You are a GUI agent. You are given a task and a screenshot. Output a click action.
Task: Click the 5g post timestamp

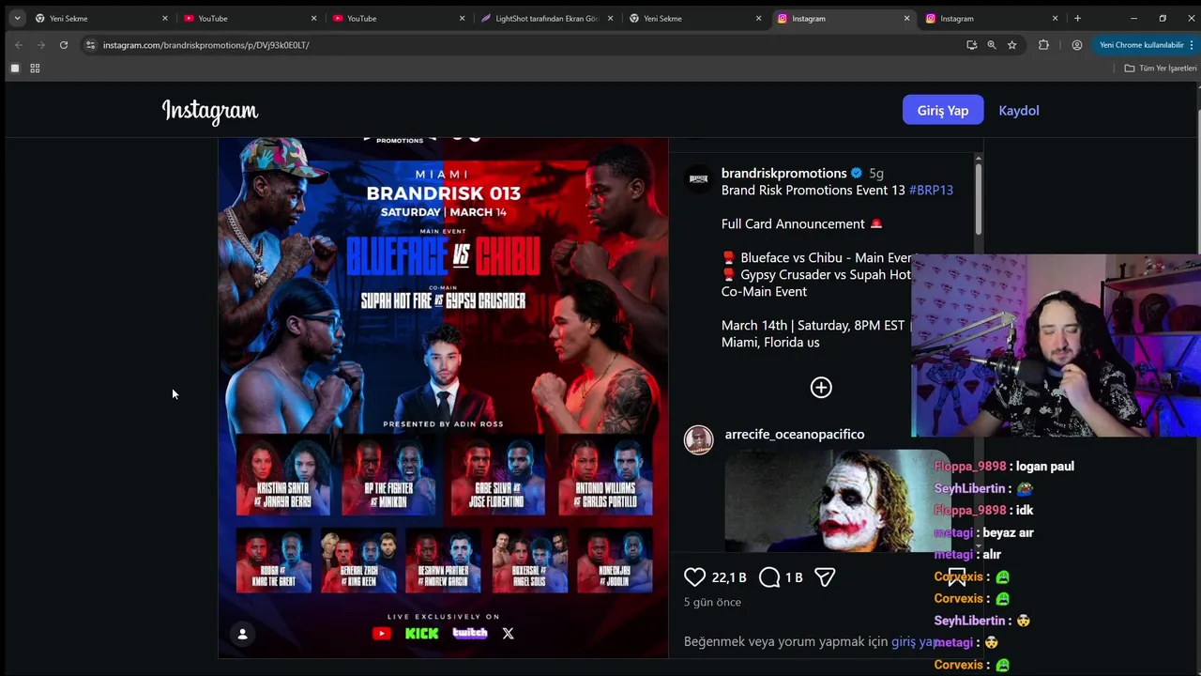(x=876, y=173)
